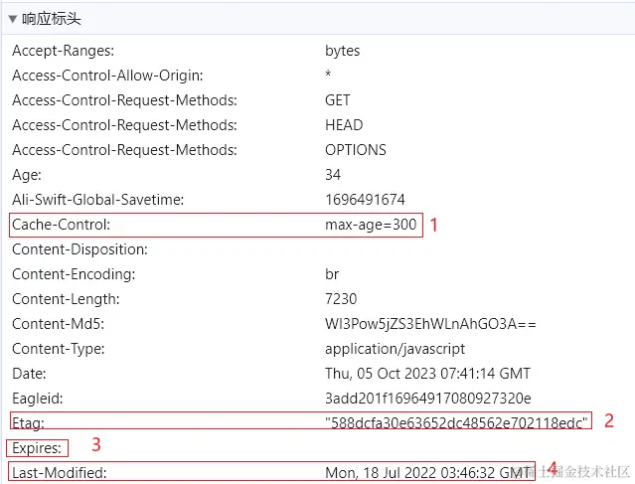Select the Content-Length value 7230
Screen dimensions: 635x484
pyautogui.click(x=341, y=299)
